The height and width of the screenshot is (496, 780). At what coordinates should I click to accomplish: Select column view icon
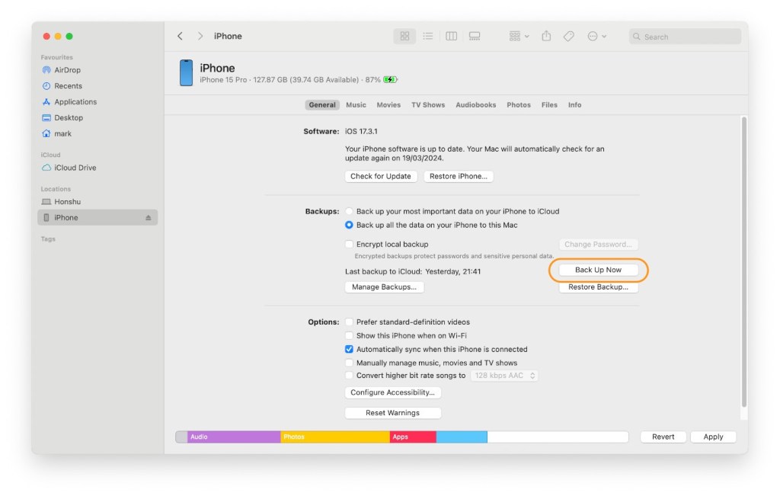click(x=451, y=36)
